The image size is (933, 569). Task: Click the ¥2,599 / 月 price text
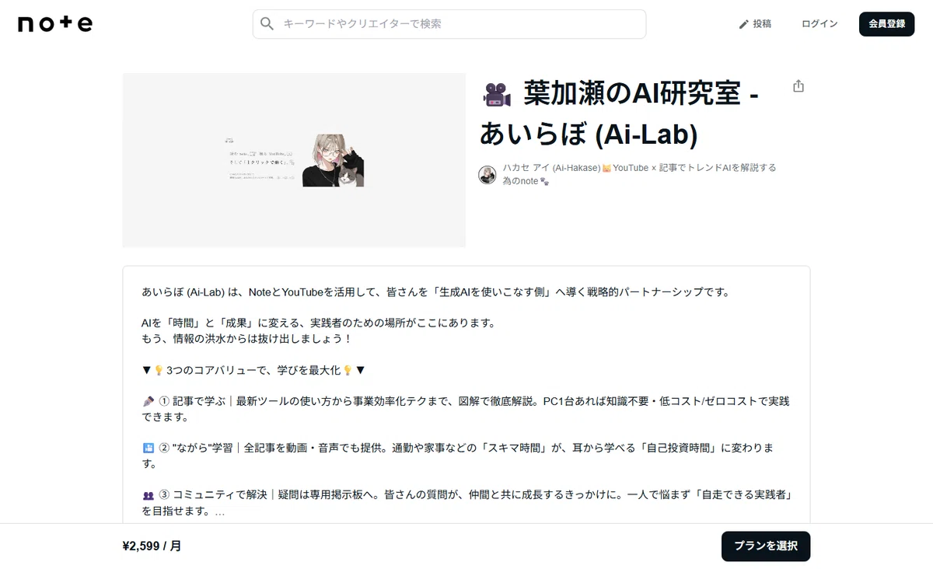[x=152, y=546]
